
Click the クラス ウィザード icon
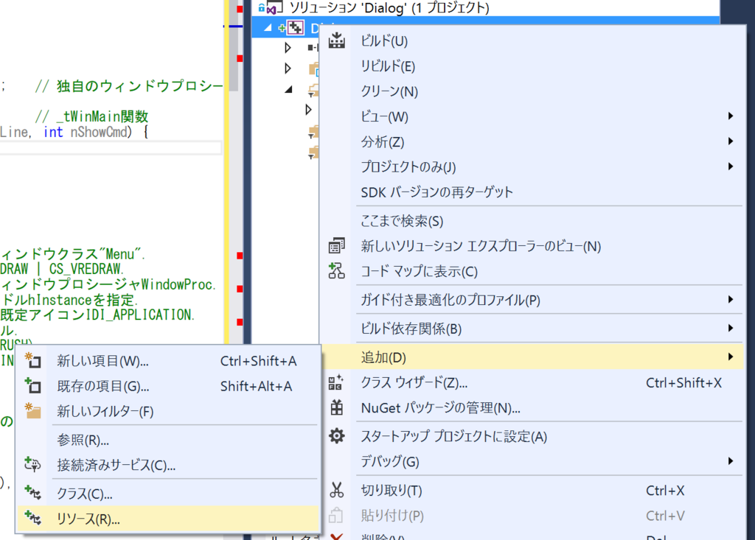[336, 382]
